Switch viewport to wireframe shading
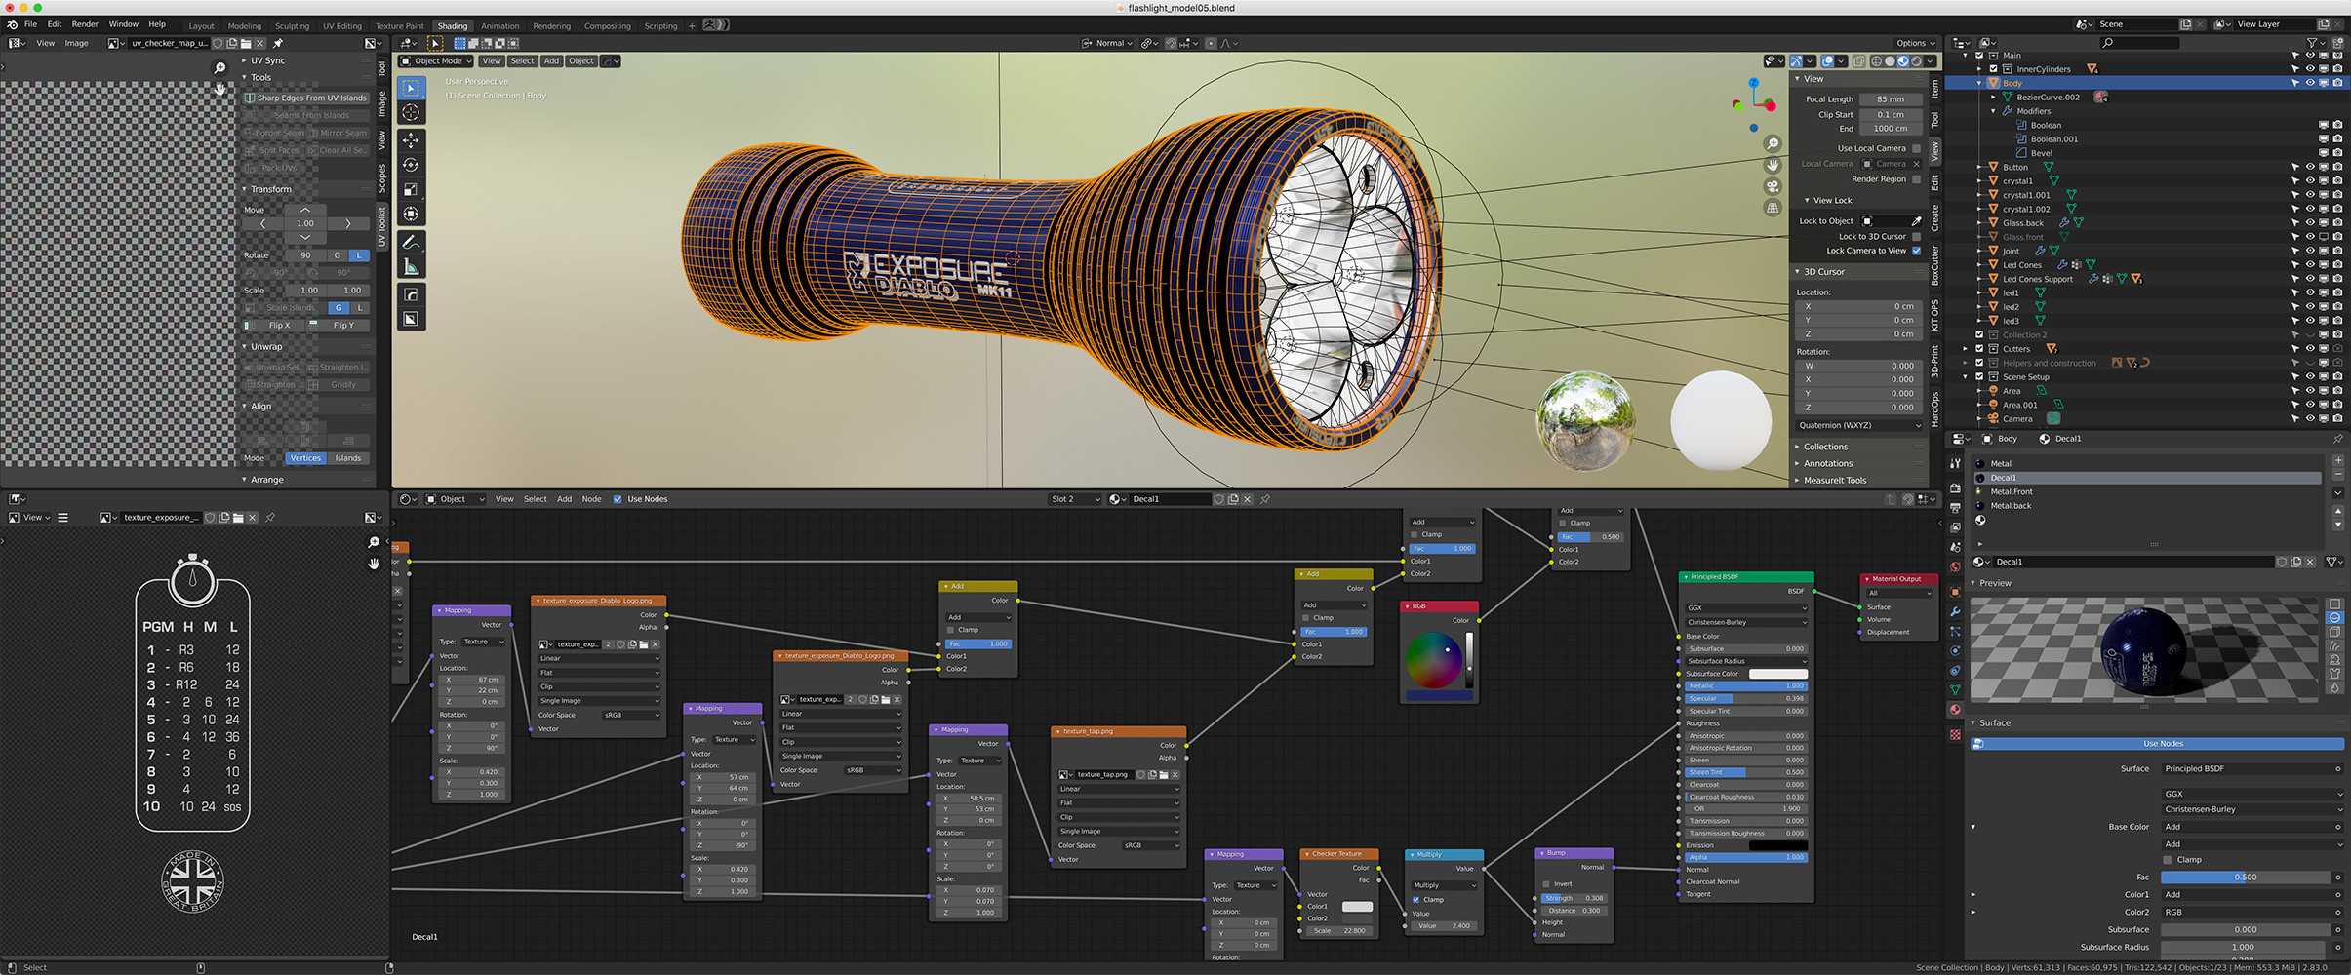 click(x=1876, y=60)
